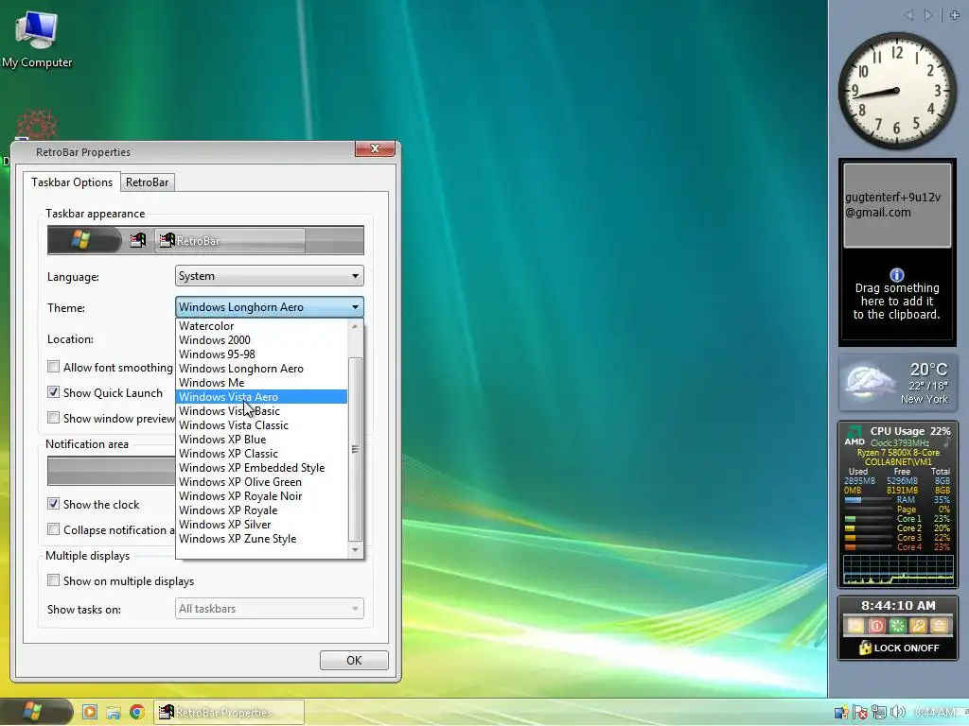Switch to the RetroBar tab
The image size is (969, 726).
tap(147, 182)
